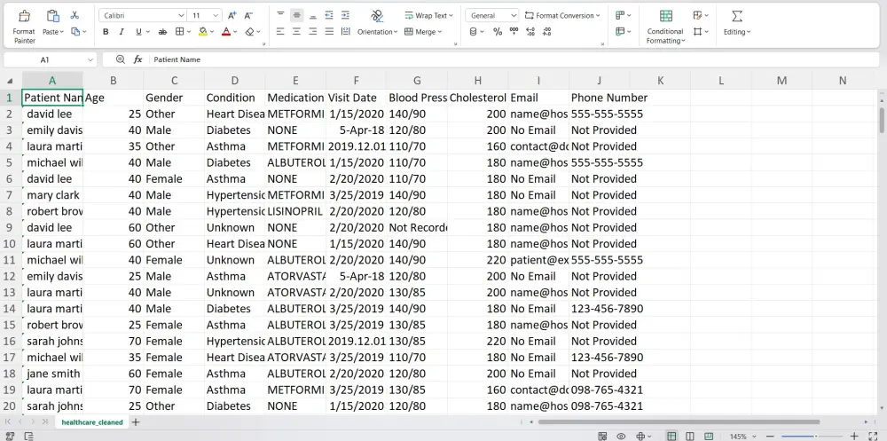
Task: Enter full screen with status bar icon
Action: (x=872, y=437)
